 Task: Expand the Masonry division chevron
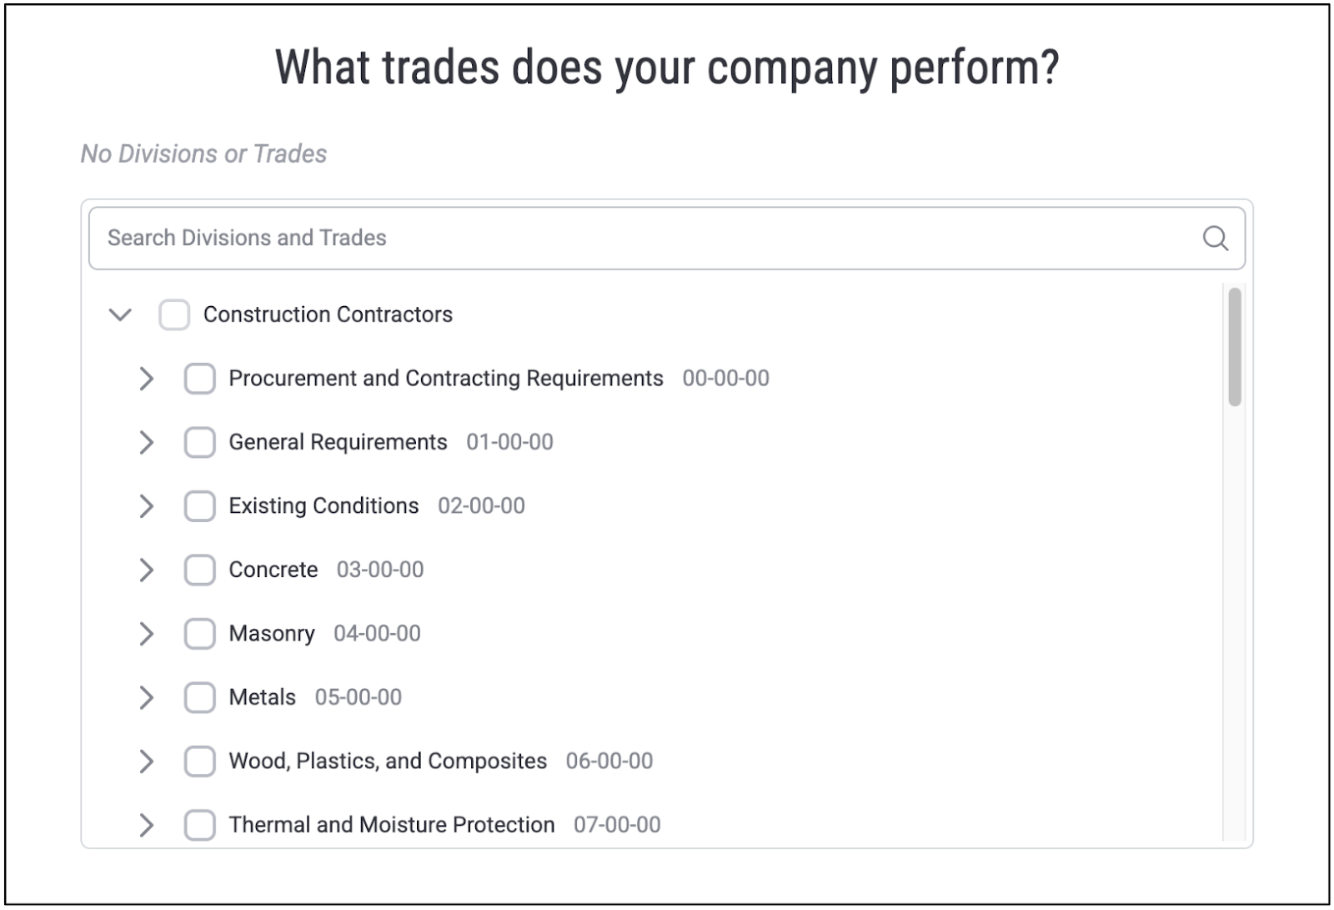(147, 634)
